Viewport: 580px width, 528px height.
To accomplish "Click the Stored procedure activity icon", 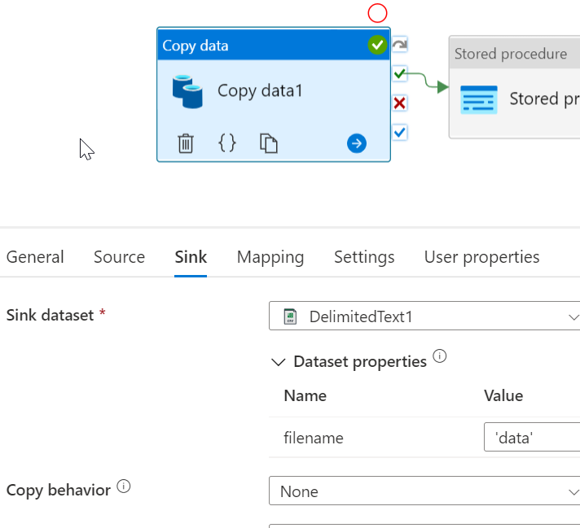I will [479, 100].
